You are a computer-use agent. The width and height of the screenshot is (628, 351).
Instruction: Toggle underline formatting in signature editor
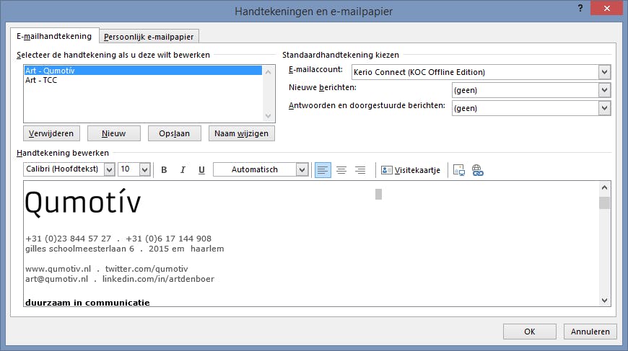coord(201,170)
